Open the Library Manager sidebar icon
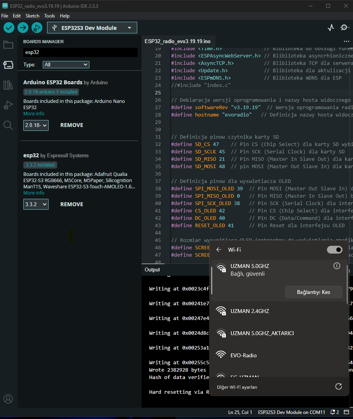The height and width of the screenshot is (419, 353). click(x=8, y=85)
